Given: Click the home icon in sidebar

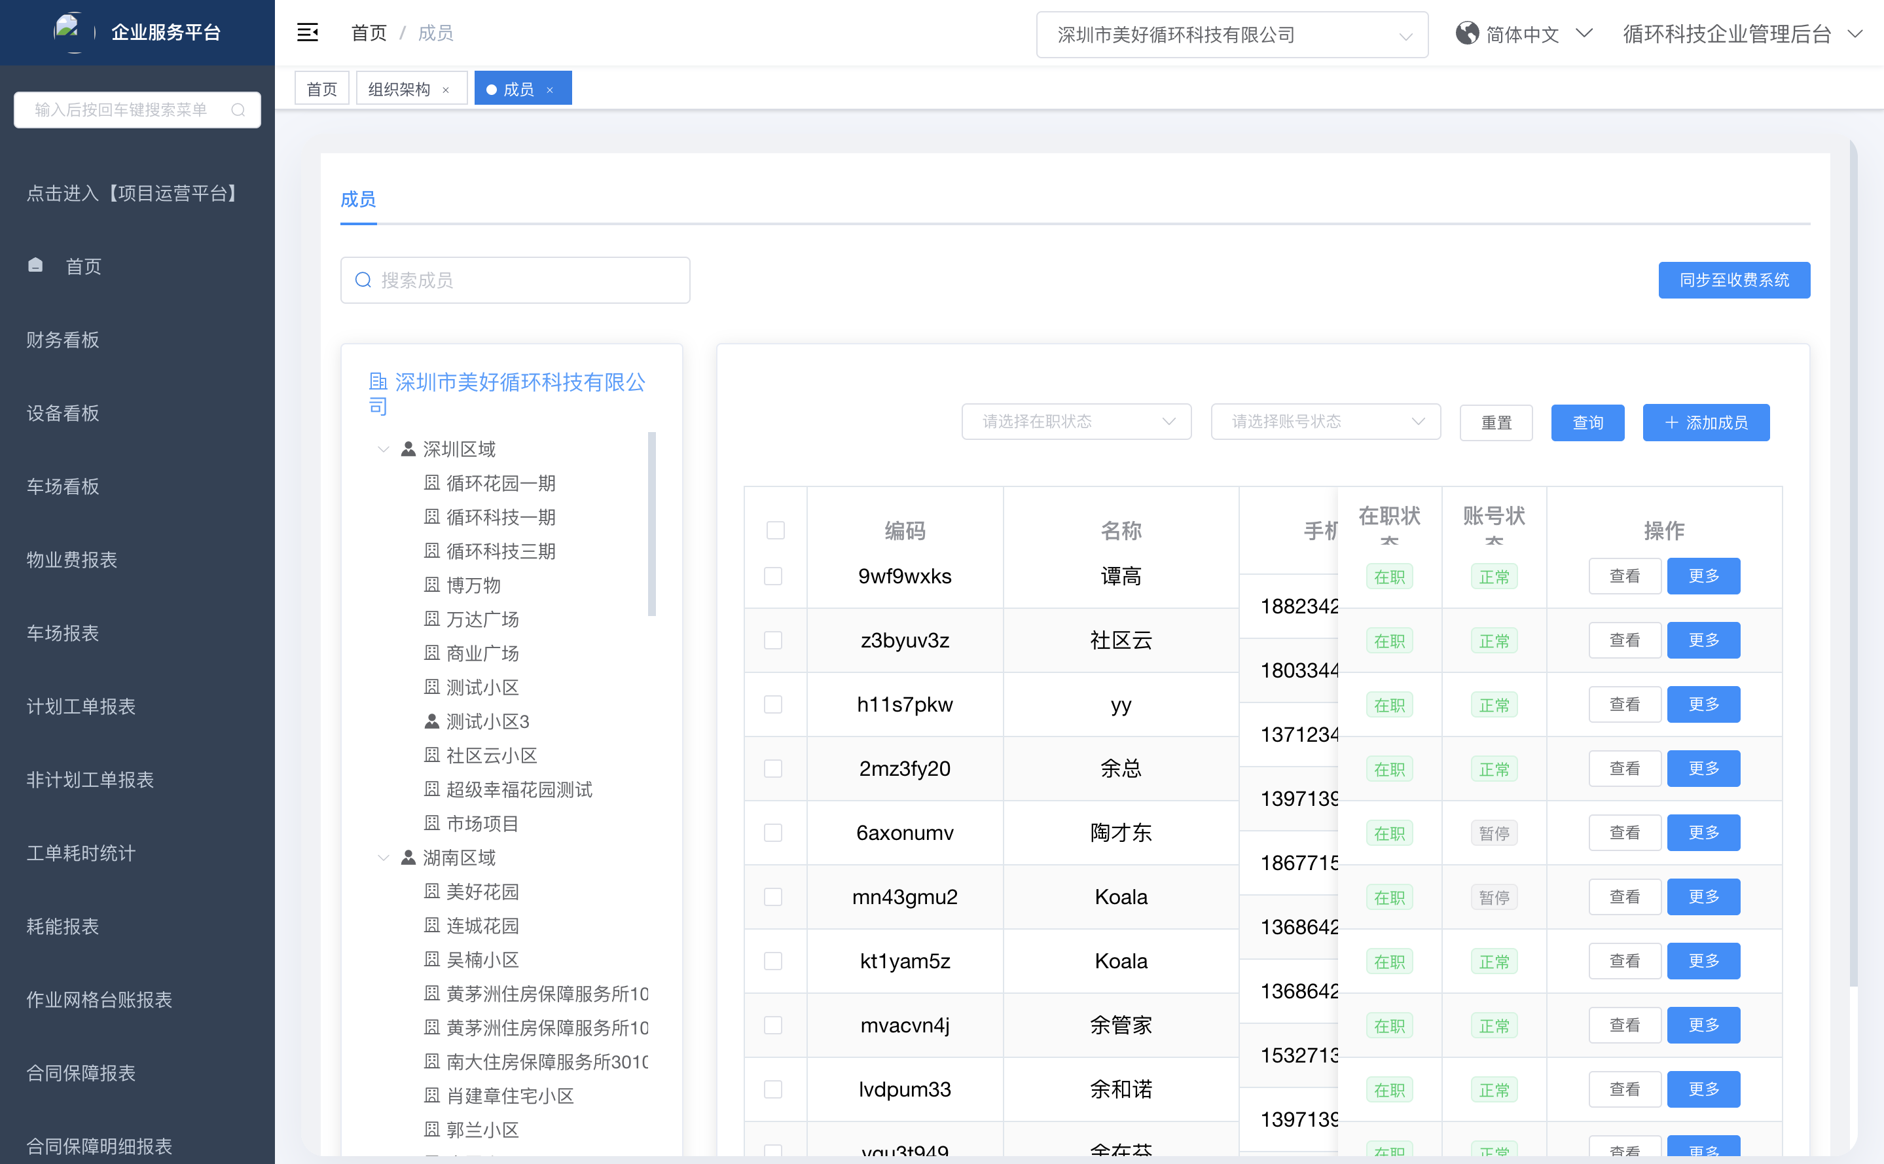Looking at the screenshot, I should [x=35, y=266].
